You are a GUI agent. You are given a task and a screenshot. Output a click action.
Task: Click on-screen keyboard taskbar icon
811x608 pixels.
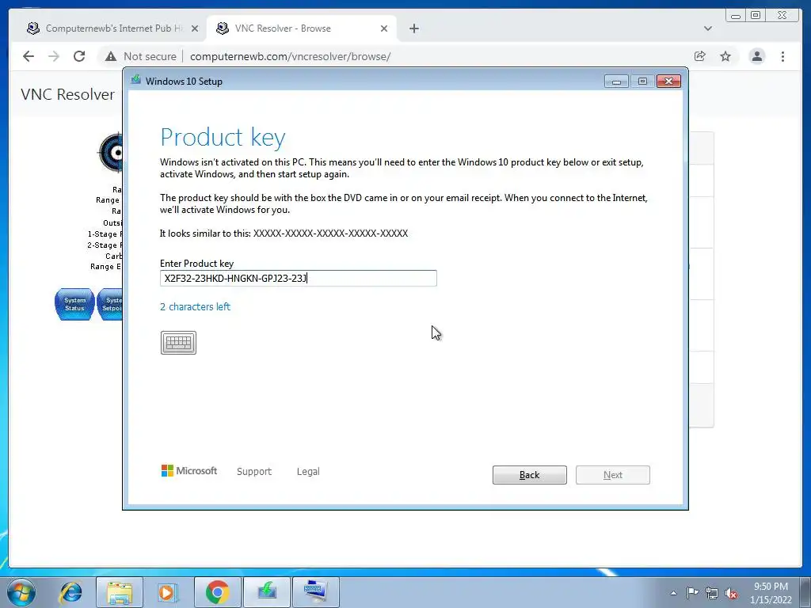click(315, 592)
